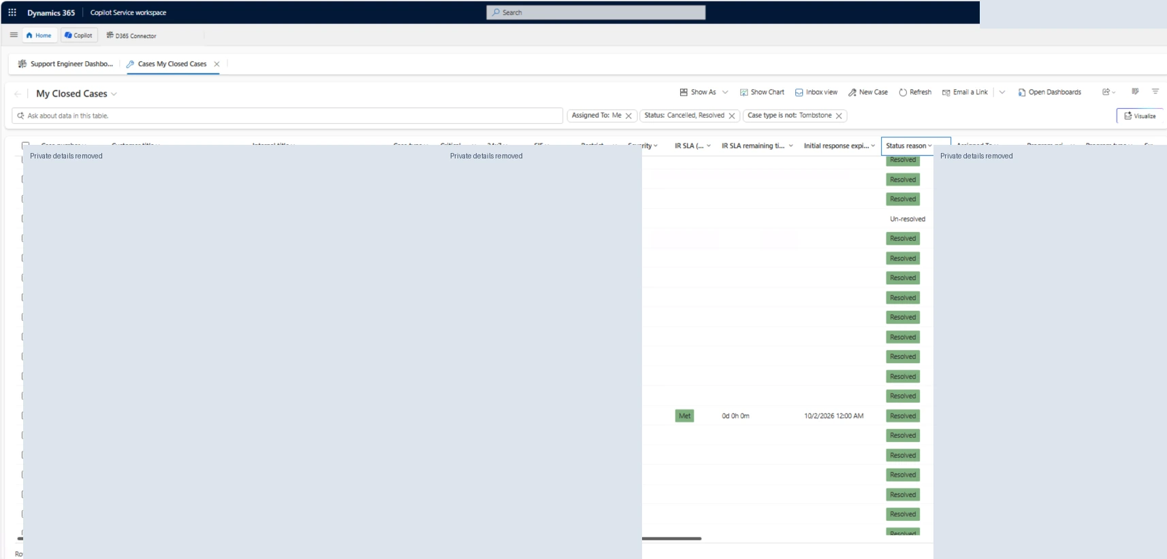Go to the Home session
The image size is (1167, 559).
[x=39, y=35]
